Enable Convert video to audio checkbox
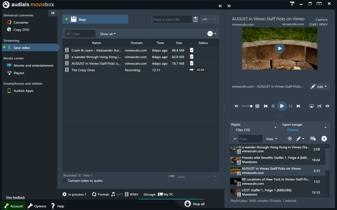 tap(65, 180)
